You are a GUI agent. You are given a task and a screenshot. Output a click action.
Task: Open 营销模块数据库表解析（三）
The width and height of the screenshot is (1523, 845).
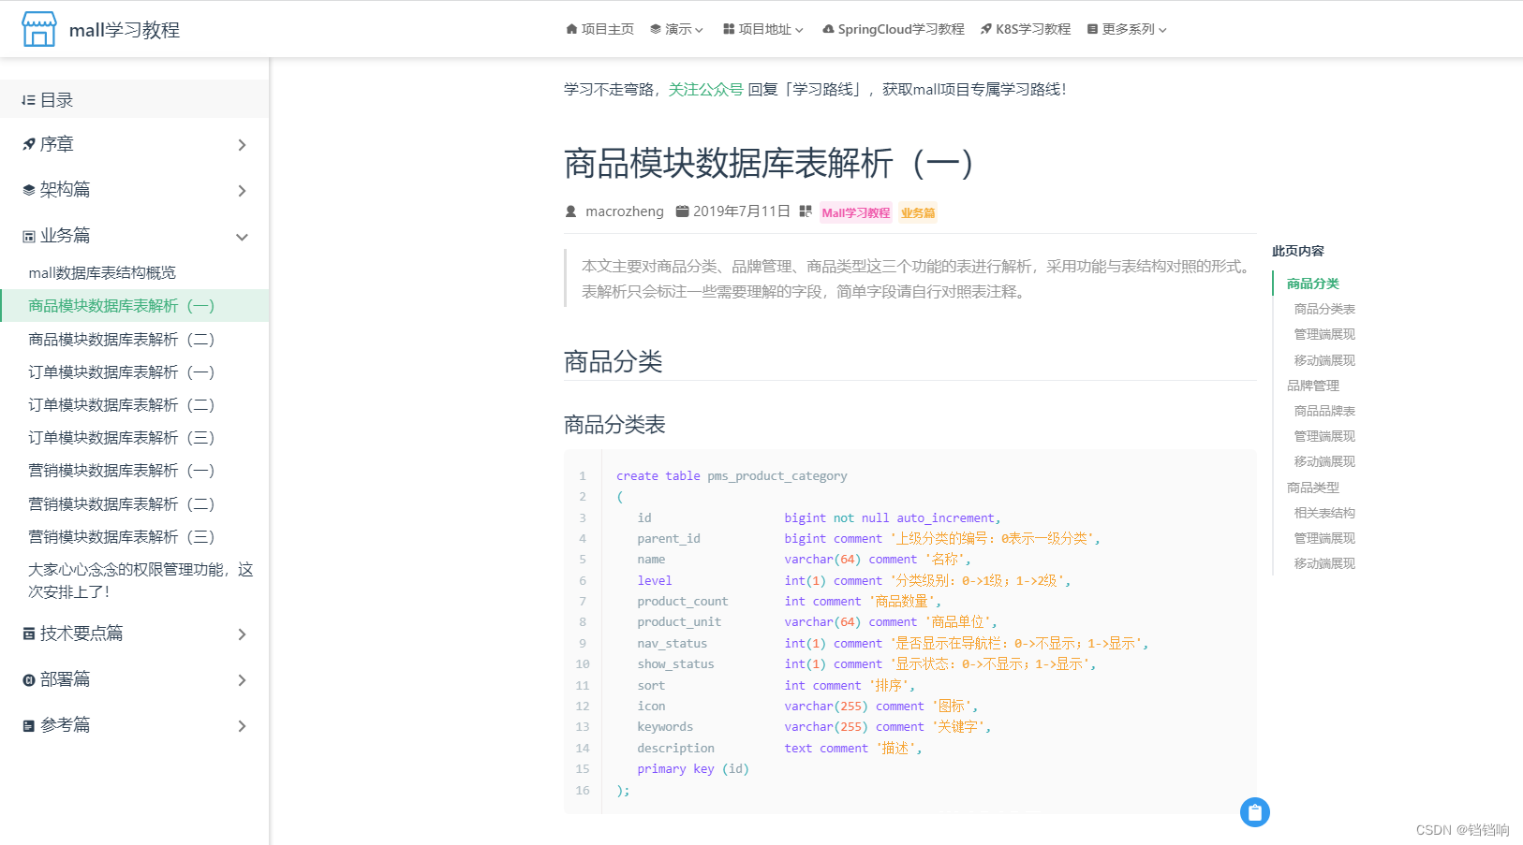122,536
